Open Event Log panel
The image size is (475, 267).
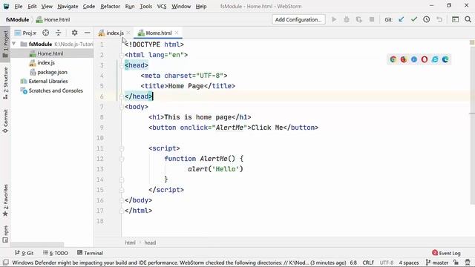[x=446, y=253]
